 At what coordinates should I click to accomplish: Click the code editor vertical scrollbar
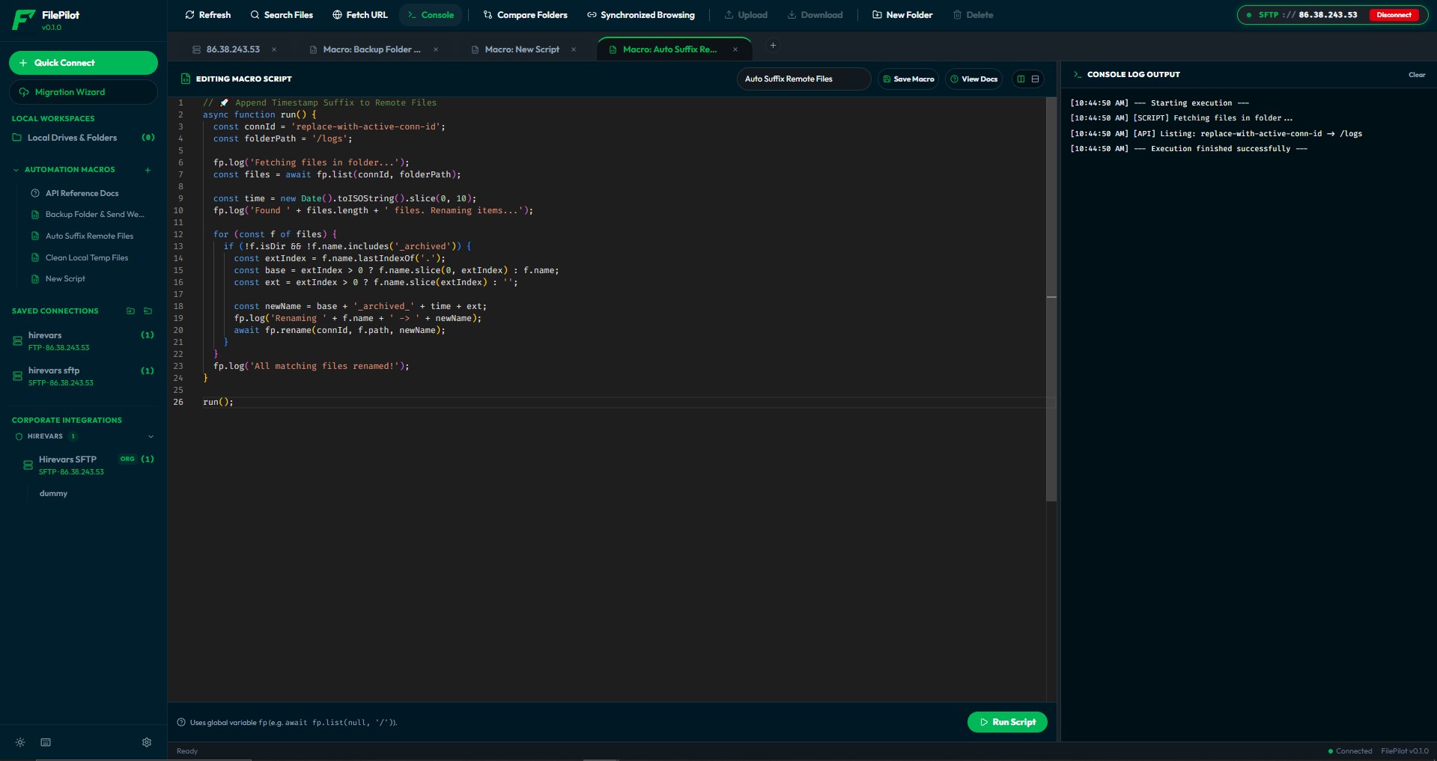pos(1051,299)
